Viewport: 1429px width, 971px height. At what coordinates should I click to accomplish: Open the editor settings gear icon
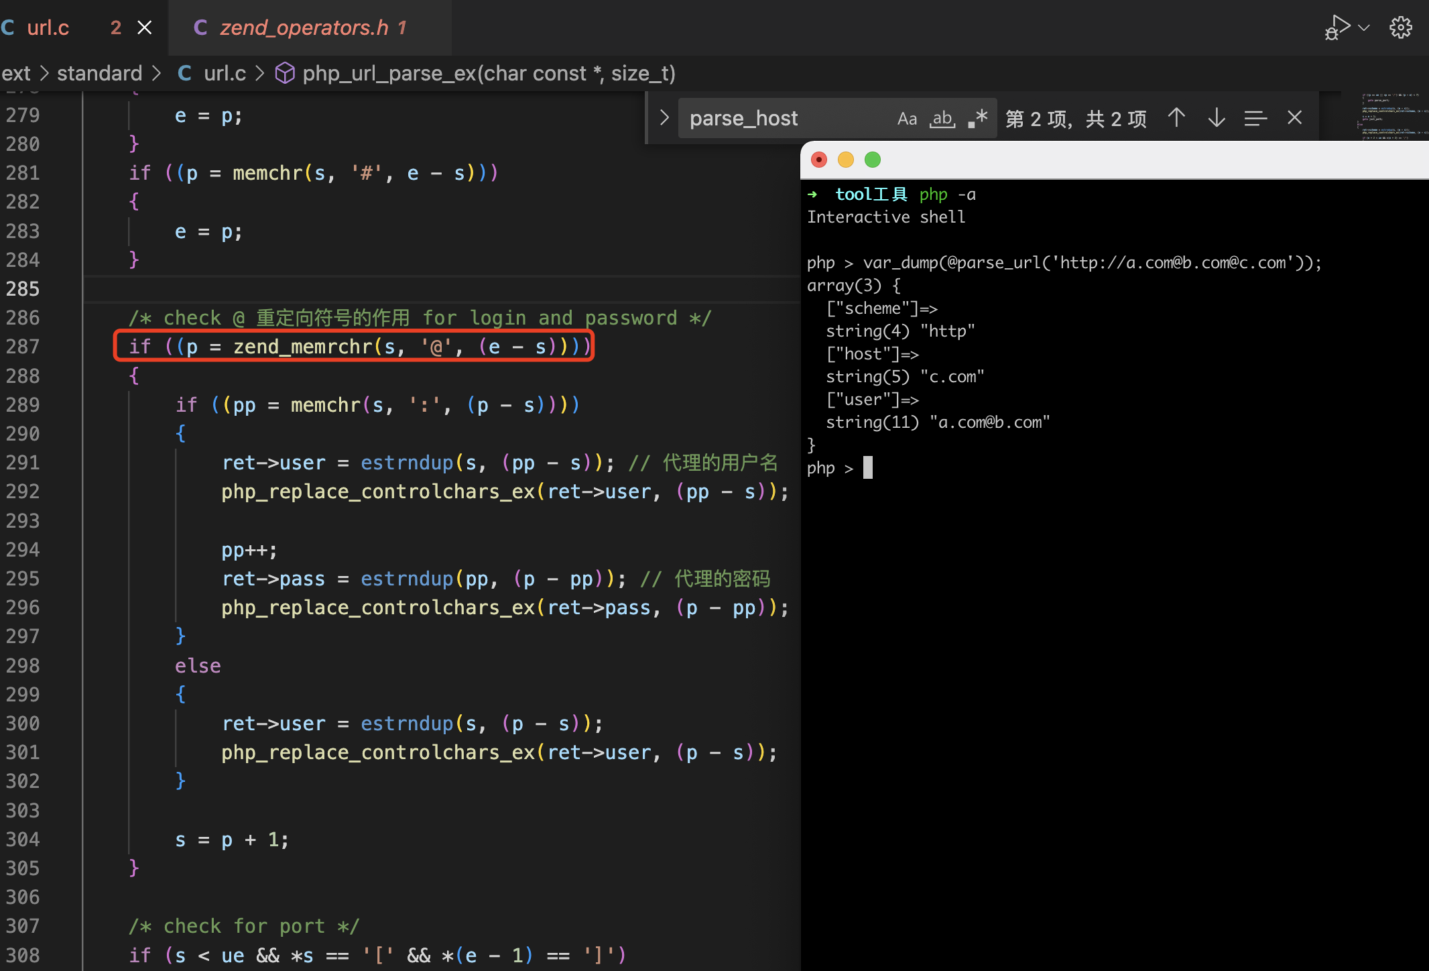click(1400, 27)
